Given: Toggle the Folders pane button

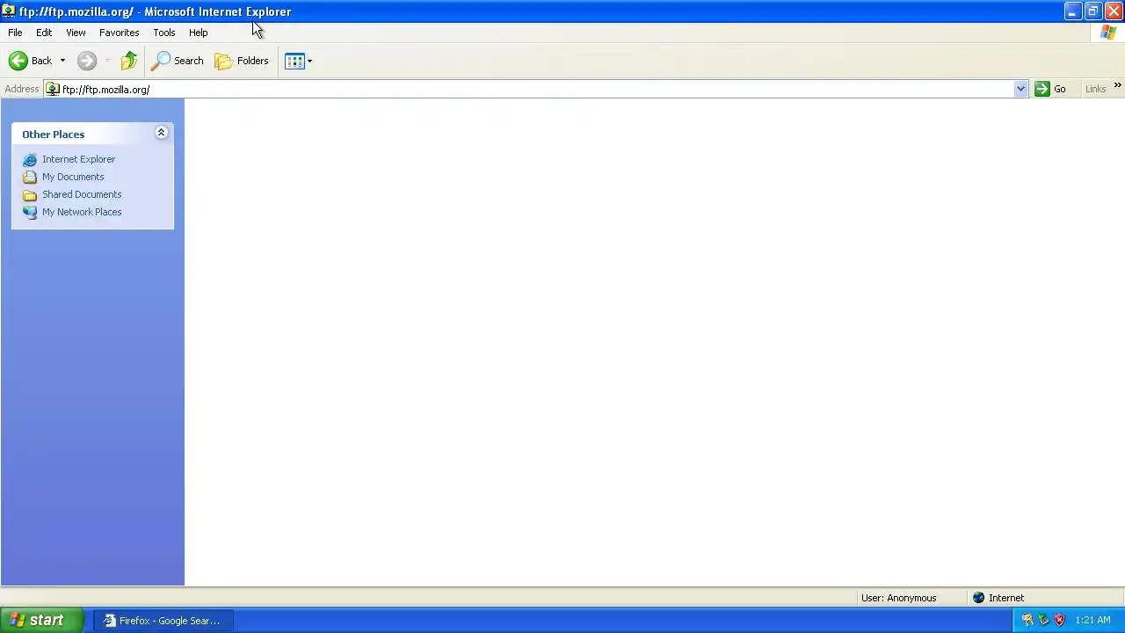Looking at the screenshot, I should click(242, 61).
